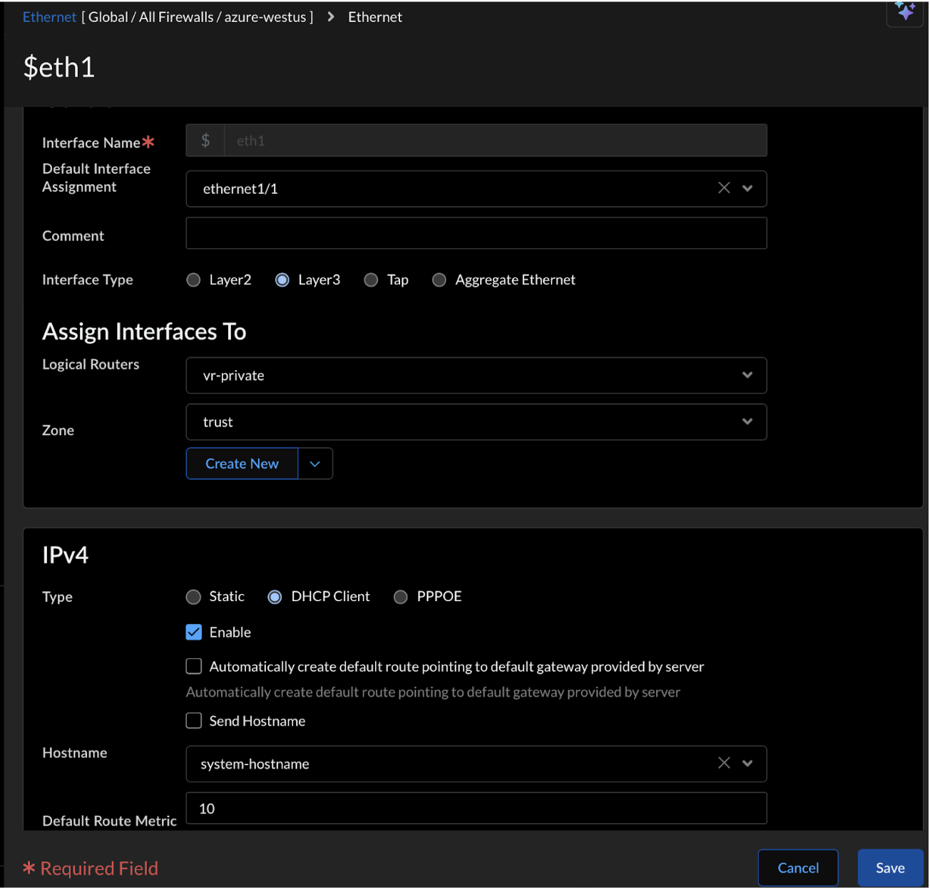Expand the Zone dropdown
This screenshot has height=890, width=930.
coord(747,422)
